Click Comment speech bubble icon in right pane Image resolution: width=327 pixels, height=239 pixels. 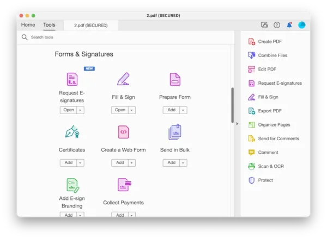coord(251,152)
